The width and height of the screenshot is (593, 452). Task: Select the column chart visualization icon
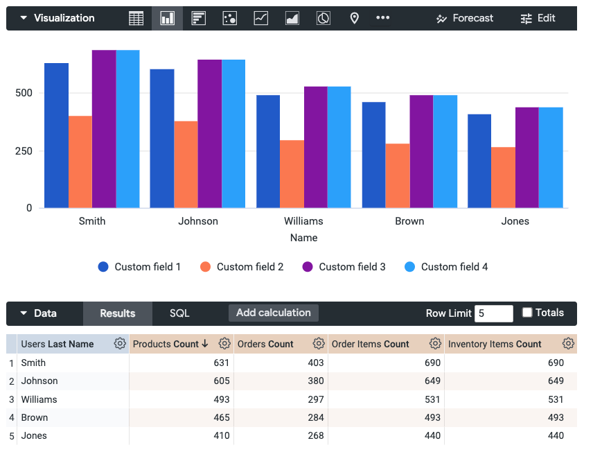(167, 18)
